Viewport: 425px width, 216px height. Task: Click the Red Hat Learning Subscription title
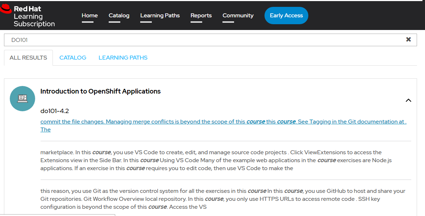click(x=34, y=17)
